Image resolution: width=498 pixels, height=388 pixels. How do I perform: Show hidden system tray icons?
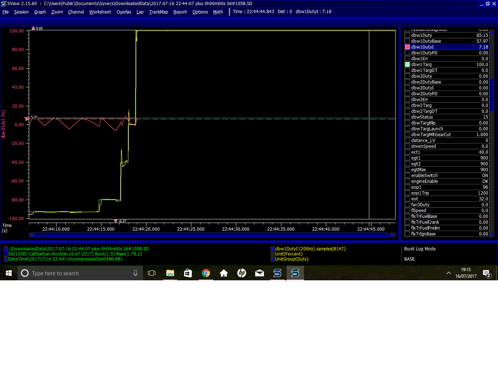[x=448, y=273]
